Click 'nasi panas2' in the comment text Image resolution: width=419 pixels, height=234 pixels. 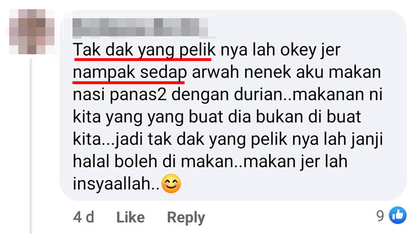click(x=120, y=95)
